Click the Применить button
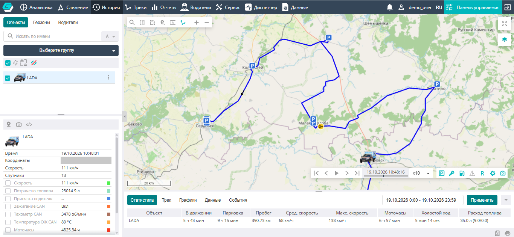Screen dimensions: 514x237 coord(482,200)
